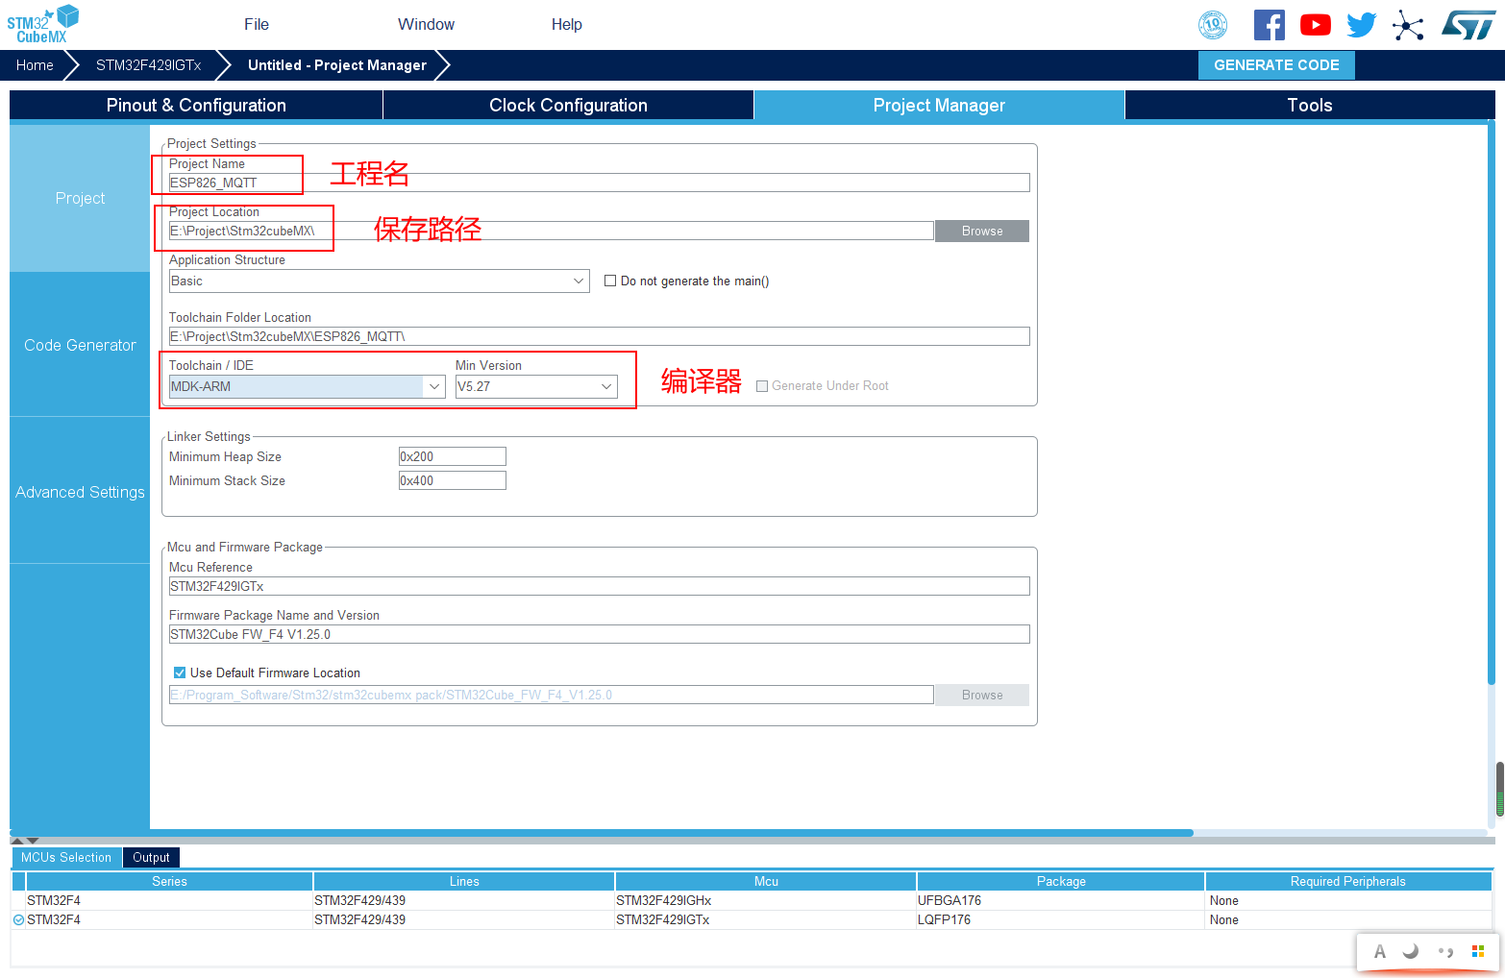
Task: Go to the Tools tab
Action: [1310, 105]
